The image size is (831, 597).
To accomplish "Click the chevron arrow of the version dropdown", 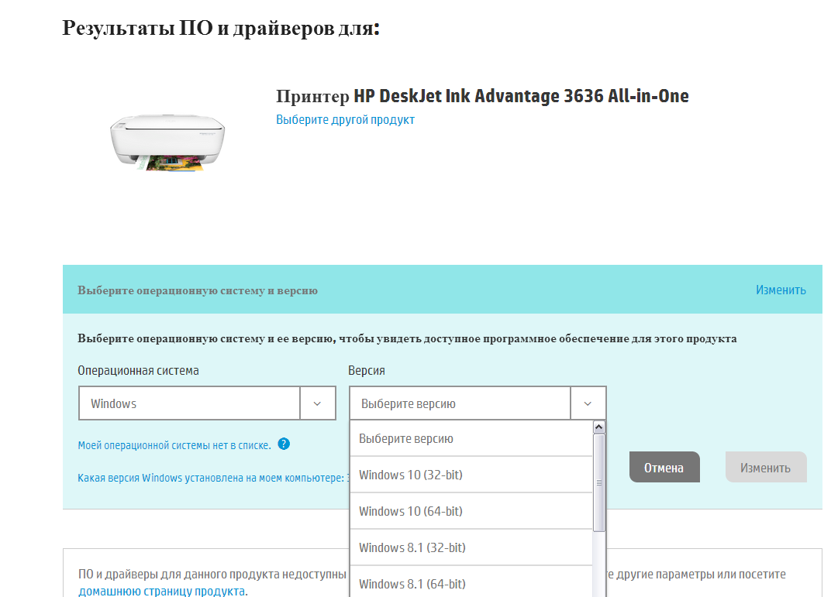I will pos(588,403).
